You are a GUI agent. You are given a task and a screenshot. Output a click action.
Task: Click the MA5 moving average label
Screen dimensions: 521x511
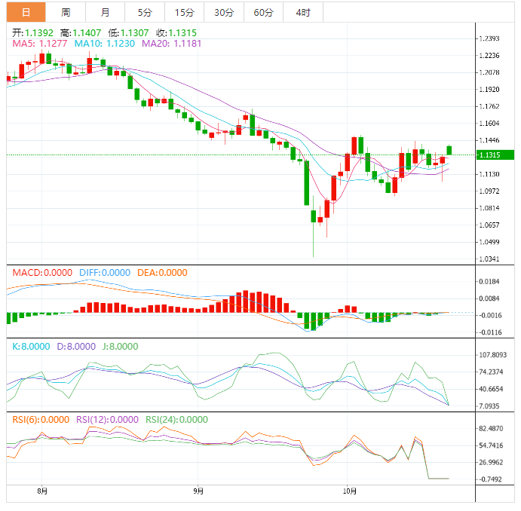pos(39,44)
